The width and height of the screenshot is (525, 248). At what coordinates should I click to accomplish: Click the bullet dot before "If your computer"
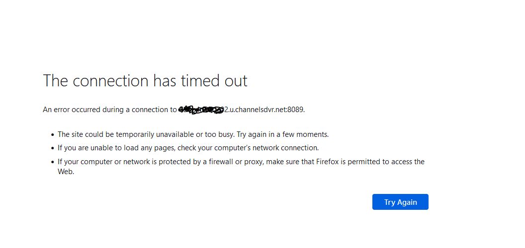coord(52,162)
